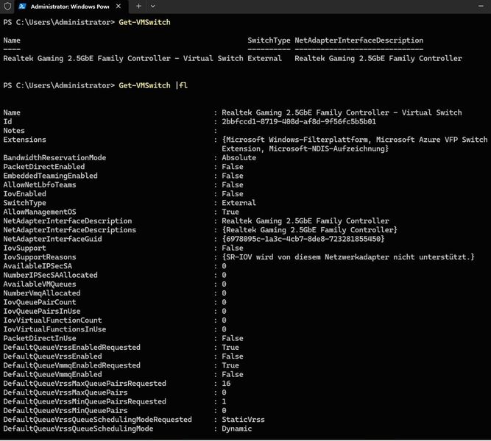Click the NetAdapterInterfaceGuid value
The width and height of the screenshot is (491, 441).
(x=303, y=239)
